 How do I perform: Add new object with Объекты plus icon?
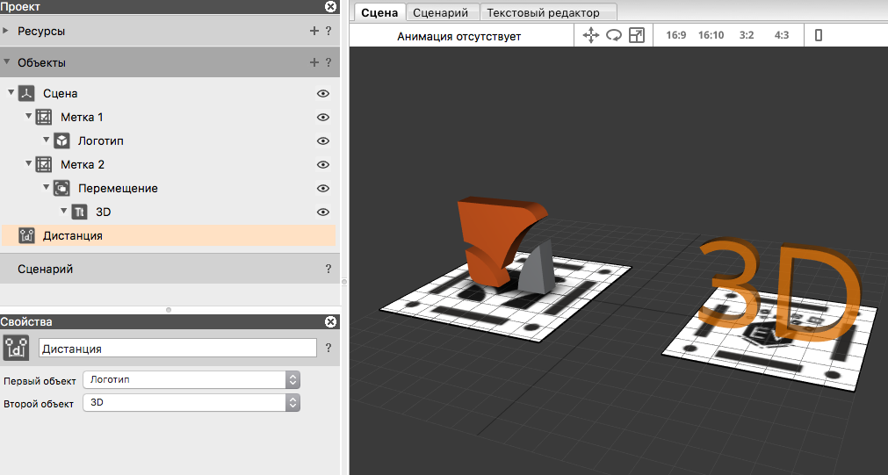tap(314, 62)
